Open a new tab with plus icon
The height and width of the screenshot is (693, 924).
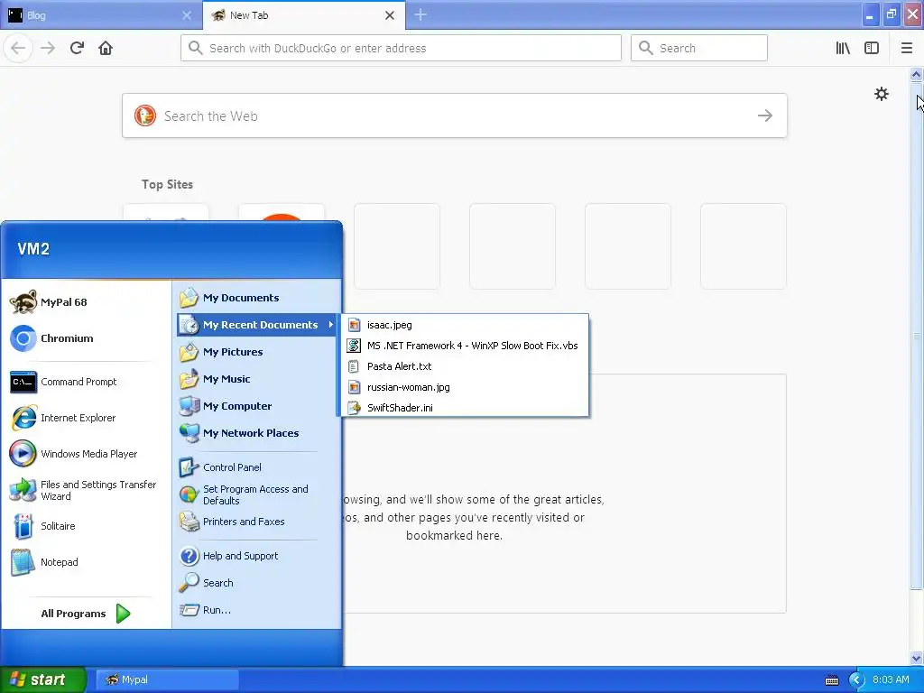(x=420, y=14)
